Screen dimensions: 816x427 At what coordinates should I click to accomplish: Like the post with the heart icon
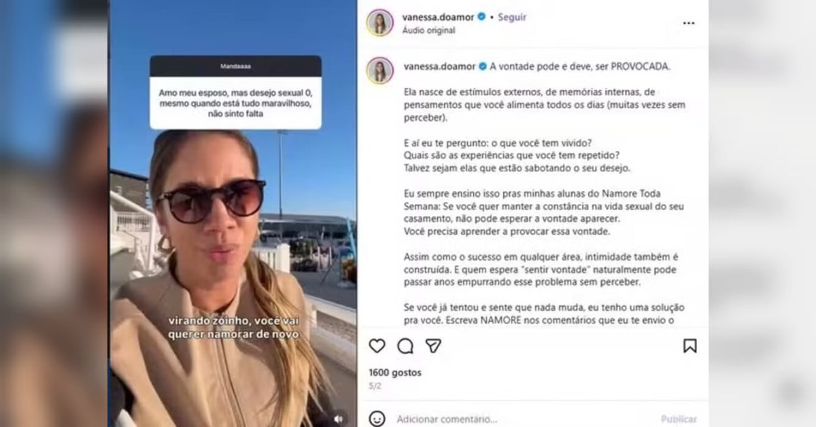[377, 346]
